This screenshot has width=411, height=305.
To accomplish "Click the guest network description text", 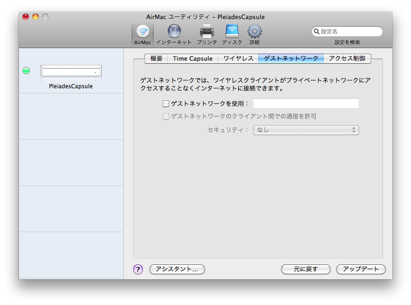I will 255,84.
